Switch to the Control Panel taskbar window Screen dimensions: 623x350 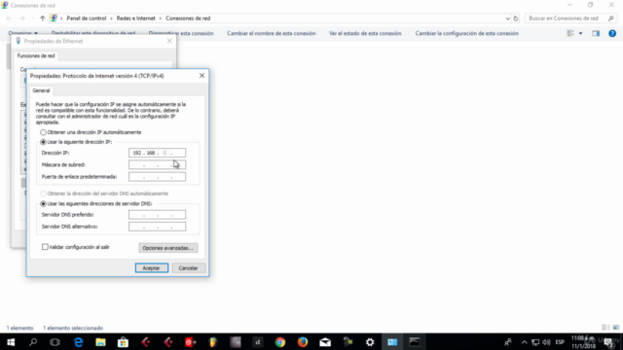tap(392, 342)
